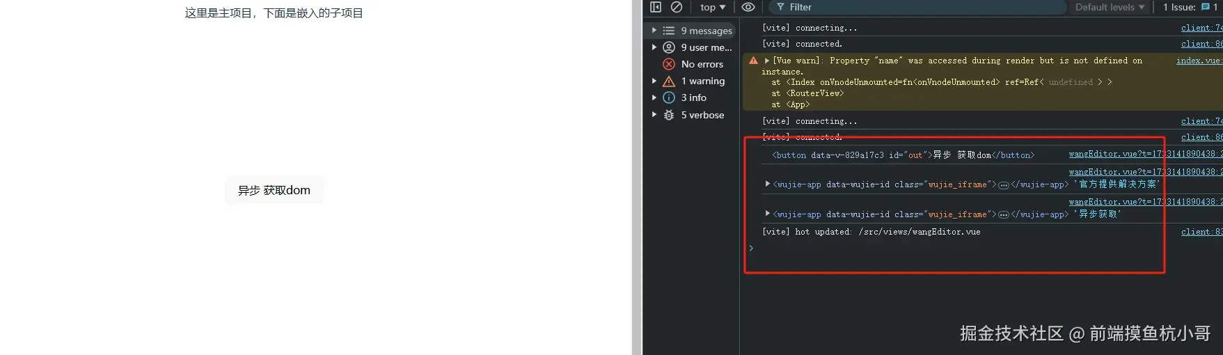Viewport: 1223px width, 355px height.
Task: Clear the console with the circle-slash icon
Action: [x=676, y=7]
